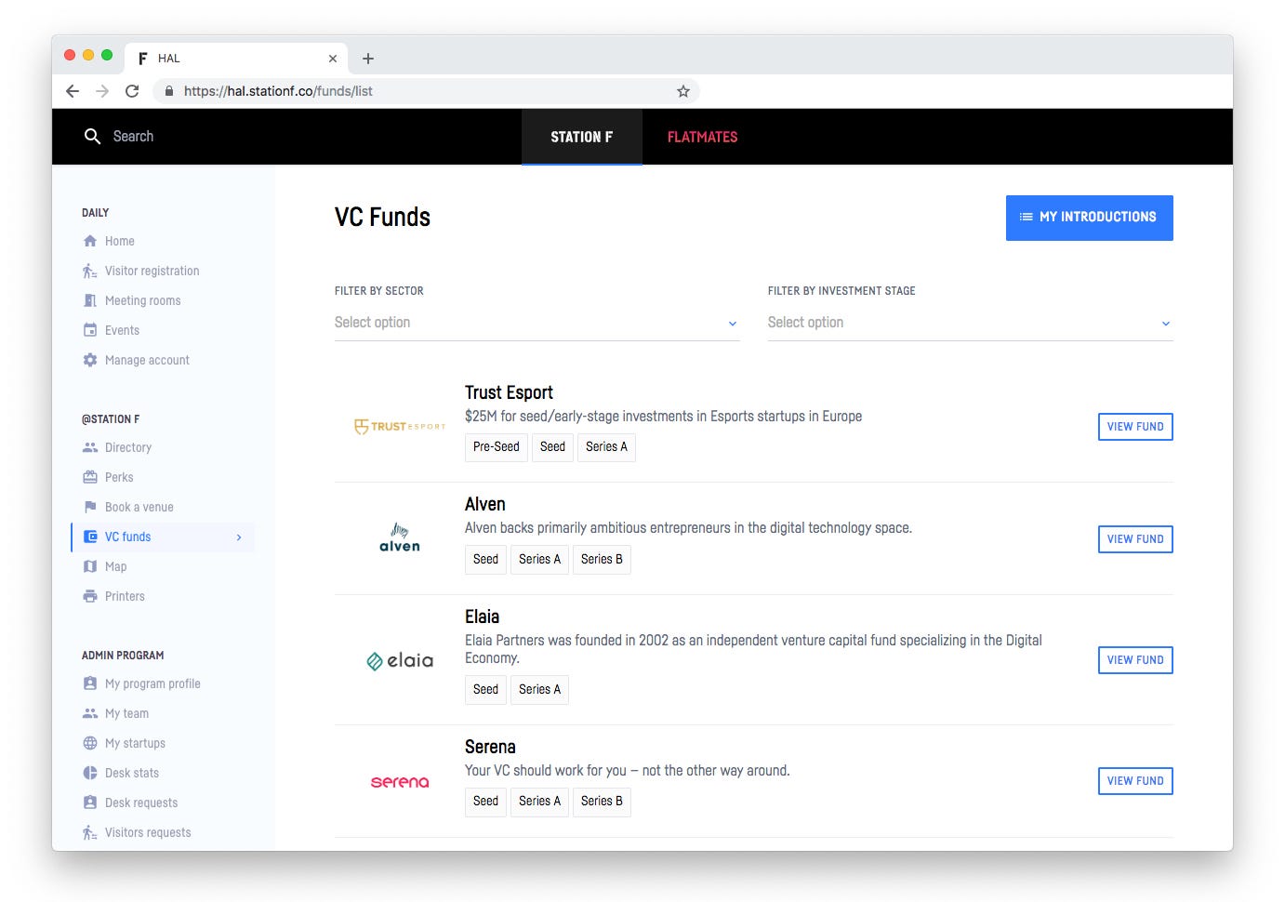Expand the VC funds sidebar chevron
The image size is (1285, 902).
tap(239, 537)
